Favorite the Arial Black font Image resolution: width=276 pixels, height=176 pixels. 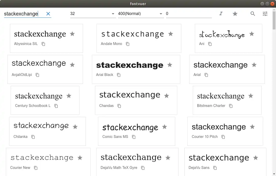[170, 65]
